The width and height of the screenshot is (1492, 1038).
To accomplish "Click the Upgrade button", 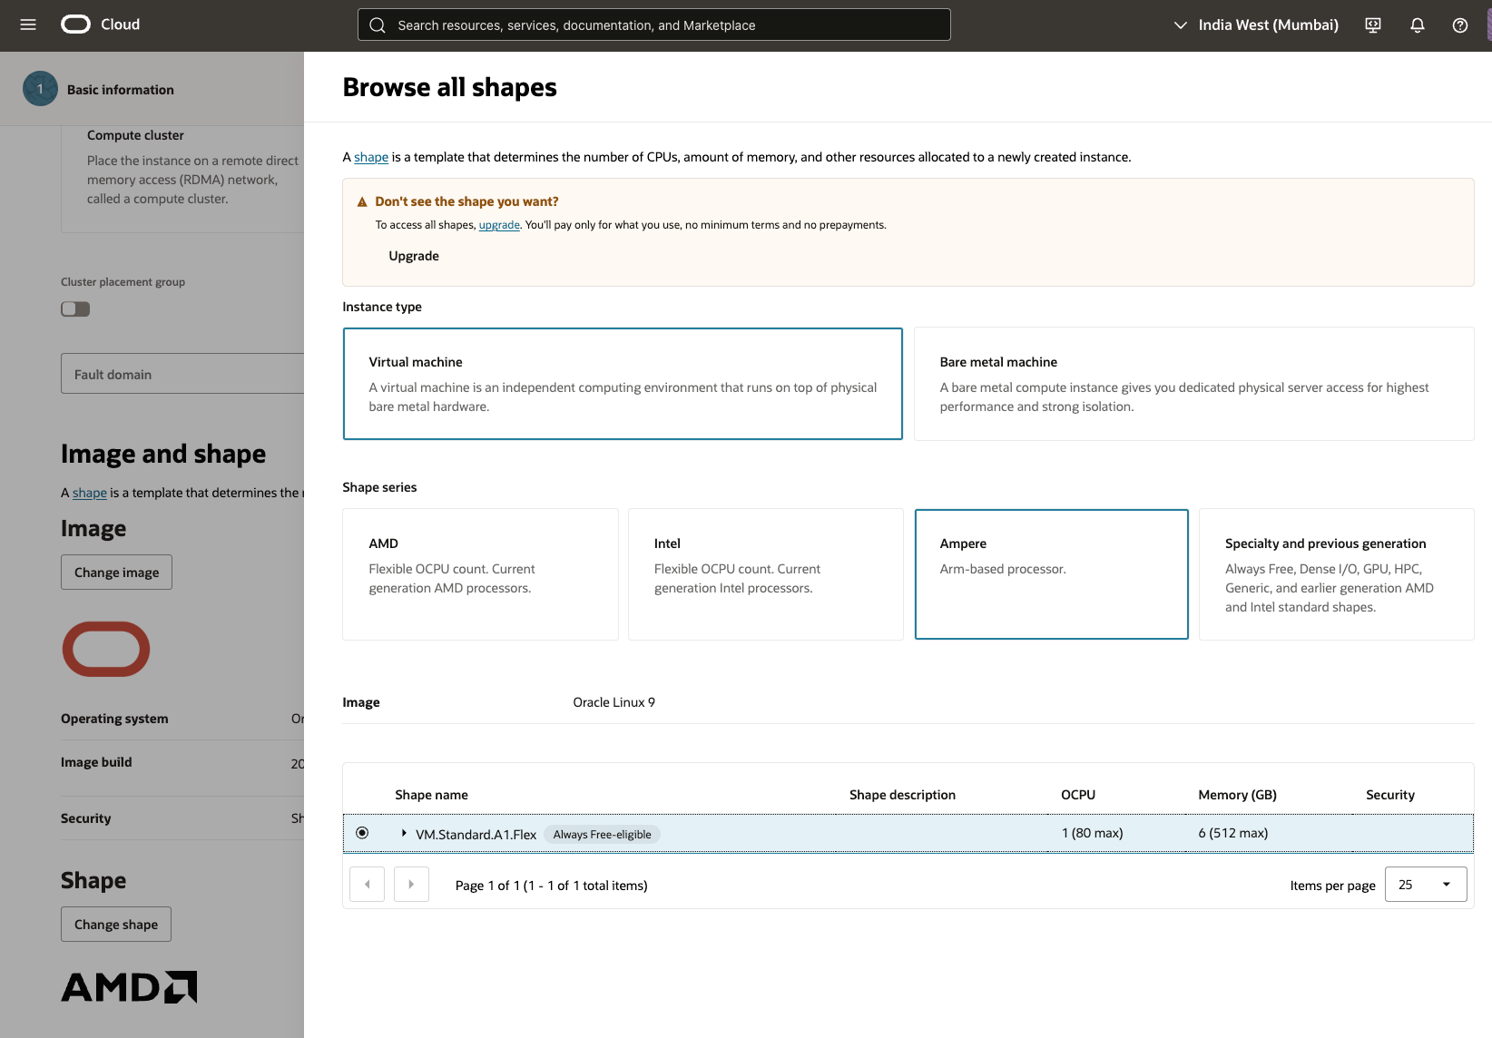I will pyautogui.click(x=414, y=256).
